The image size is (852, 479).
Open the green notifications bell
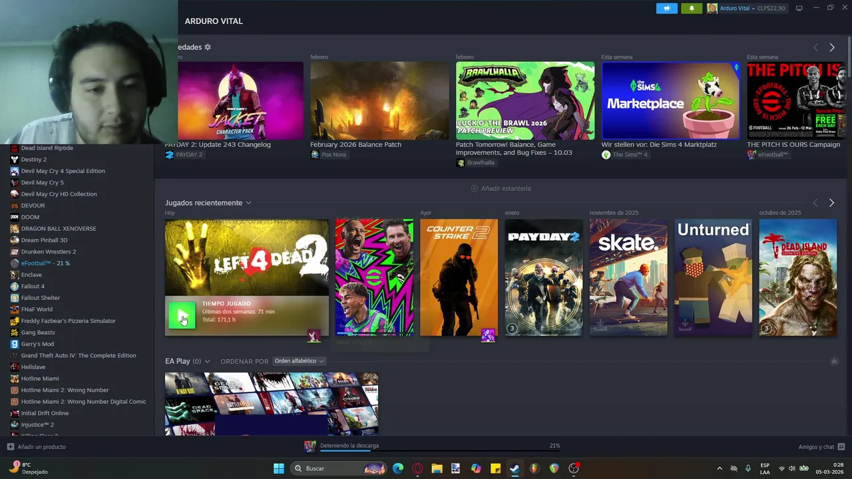pos(691,9)
